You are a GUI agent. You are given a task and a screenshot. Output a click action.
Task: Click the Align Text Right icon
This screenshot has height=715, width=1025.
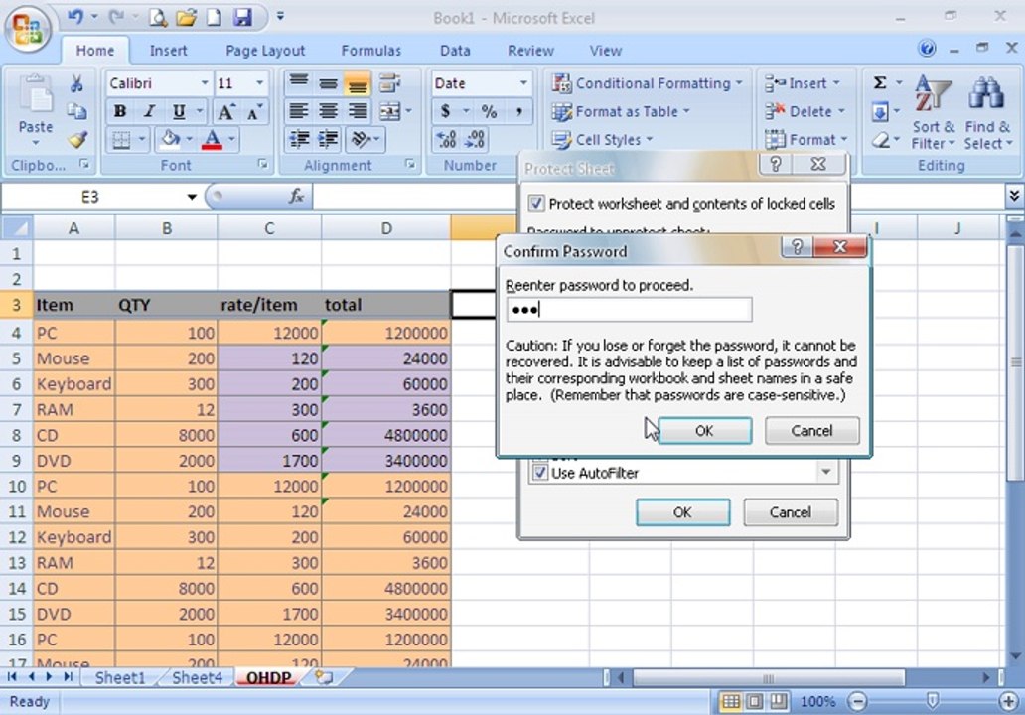coord(357,112)
